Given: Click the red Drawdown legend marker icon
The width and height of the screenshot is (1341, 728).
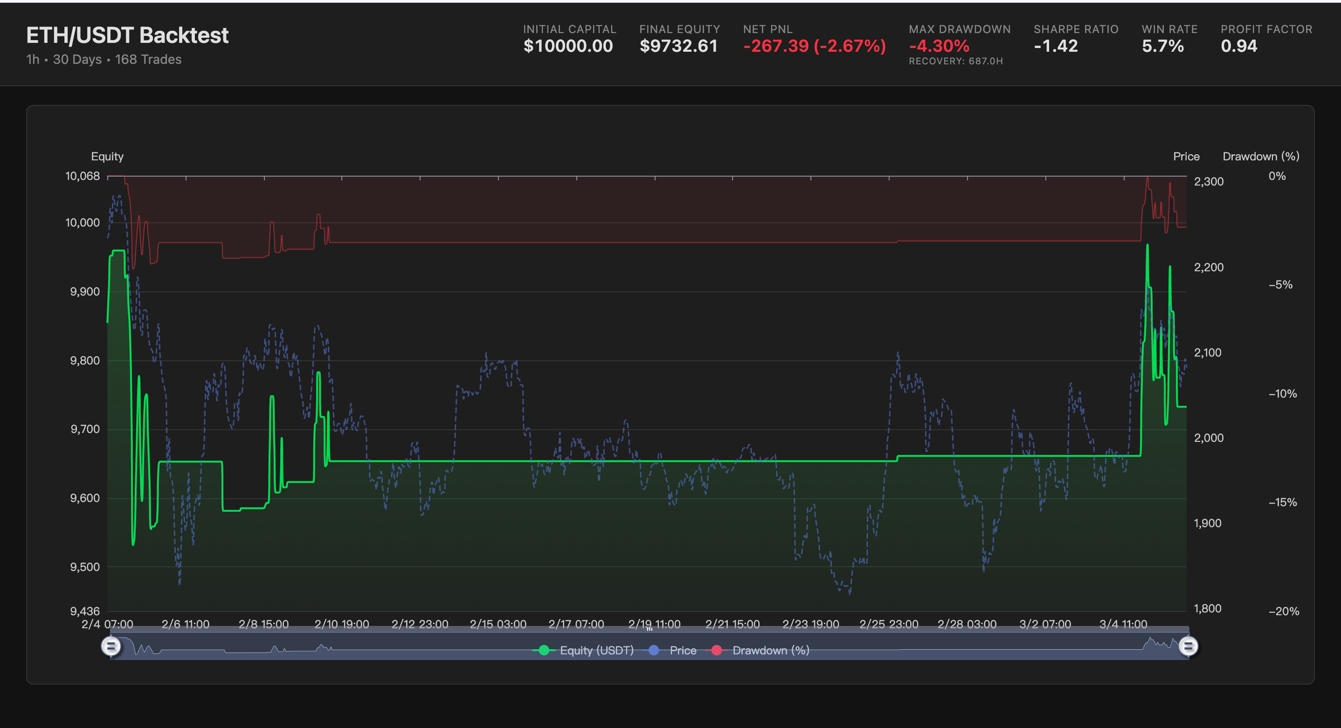Looking at the screenshot, I should (716, 651).
